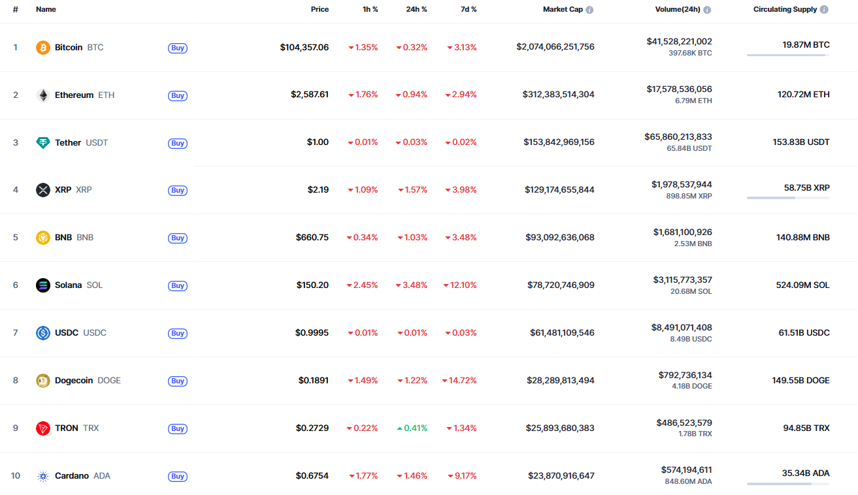Click XRP's circulating supply progress bar
Screen dimensions: 858x495
[x=788, y=198]
